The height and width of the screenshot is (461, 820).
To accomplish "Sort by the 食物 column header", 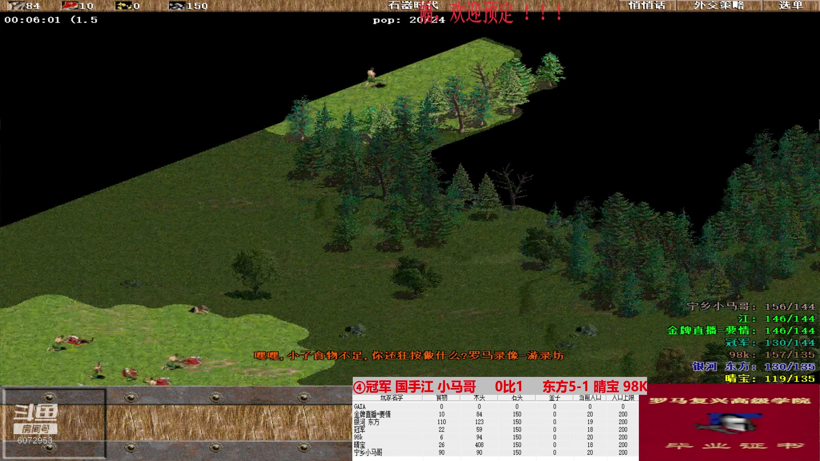I will click(x=441, y=398).
